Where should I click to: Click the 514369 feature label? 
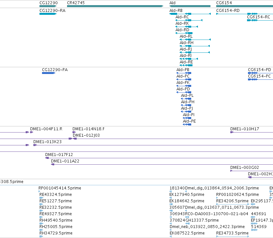tap(259, 227)
